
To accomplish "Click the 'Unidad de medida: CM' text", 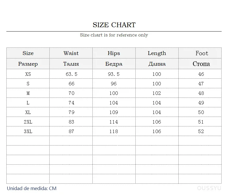I will click(x=32, y=188).
